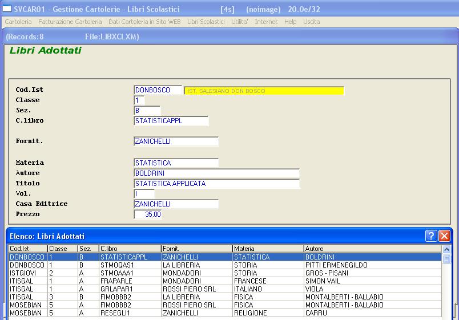Open the Cartoleria menu
Image resolution: width=459 pixels, height=320 pixels.
[x=18, y=22]
